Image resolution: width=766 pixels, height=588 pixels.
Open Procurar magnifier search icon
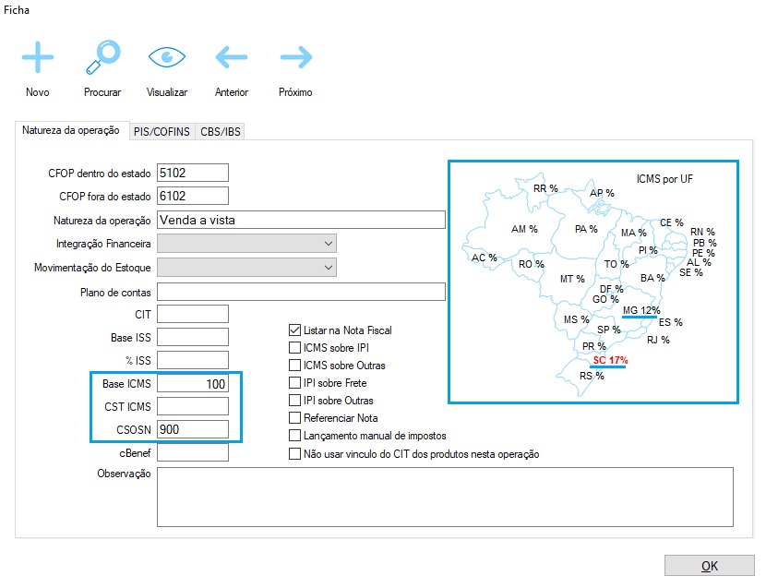(x=102, y=58)
